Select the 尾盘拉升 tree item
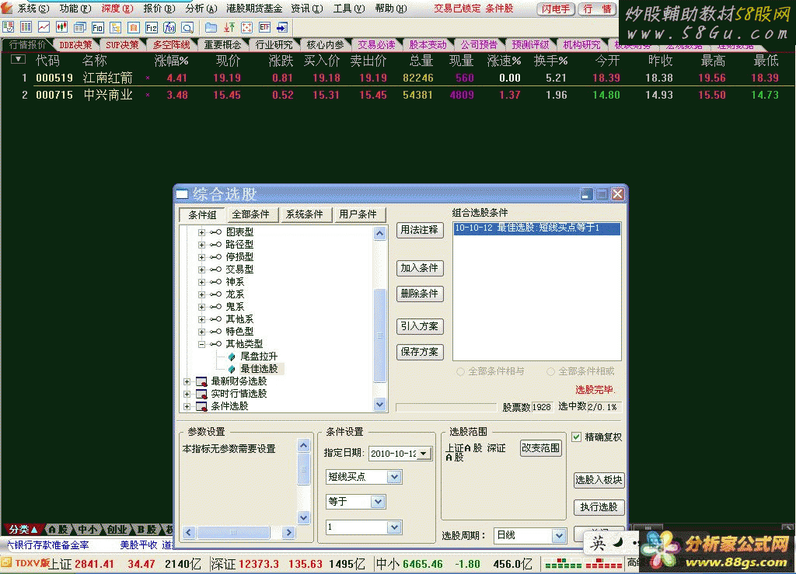796x574 pixels. [259, 357]
